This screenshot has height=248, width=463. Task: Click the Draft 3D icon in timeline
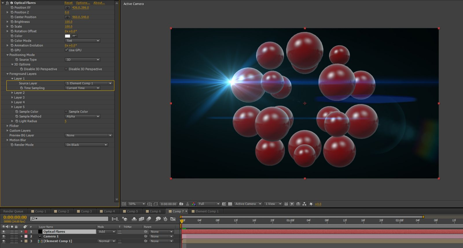pos(125,219)
